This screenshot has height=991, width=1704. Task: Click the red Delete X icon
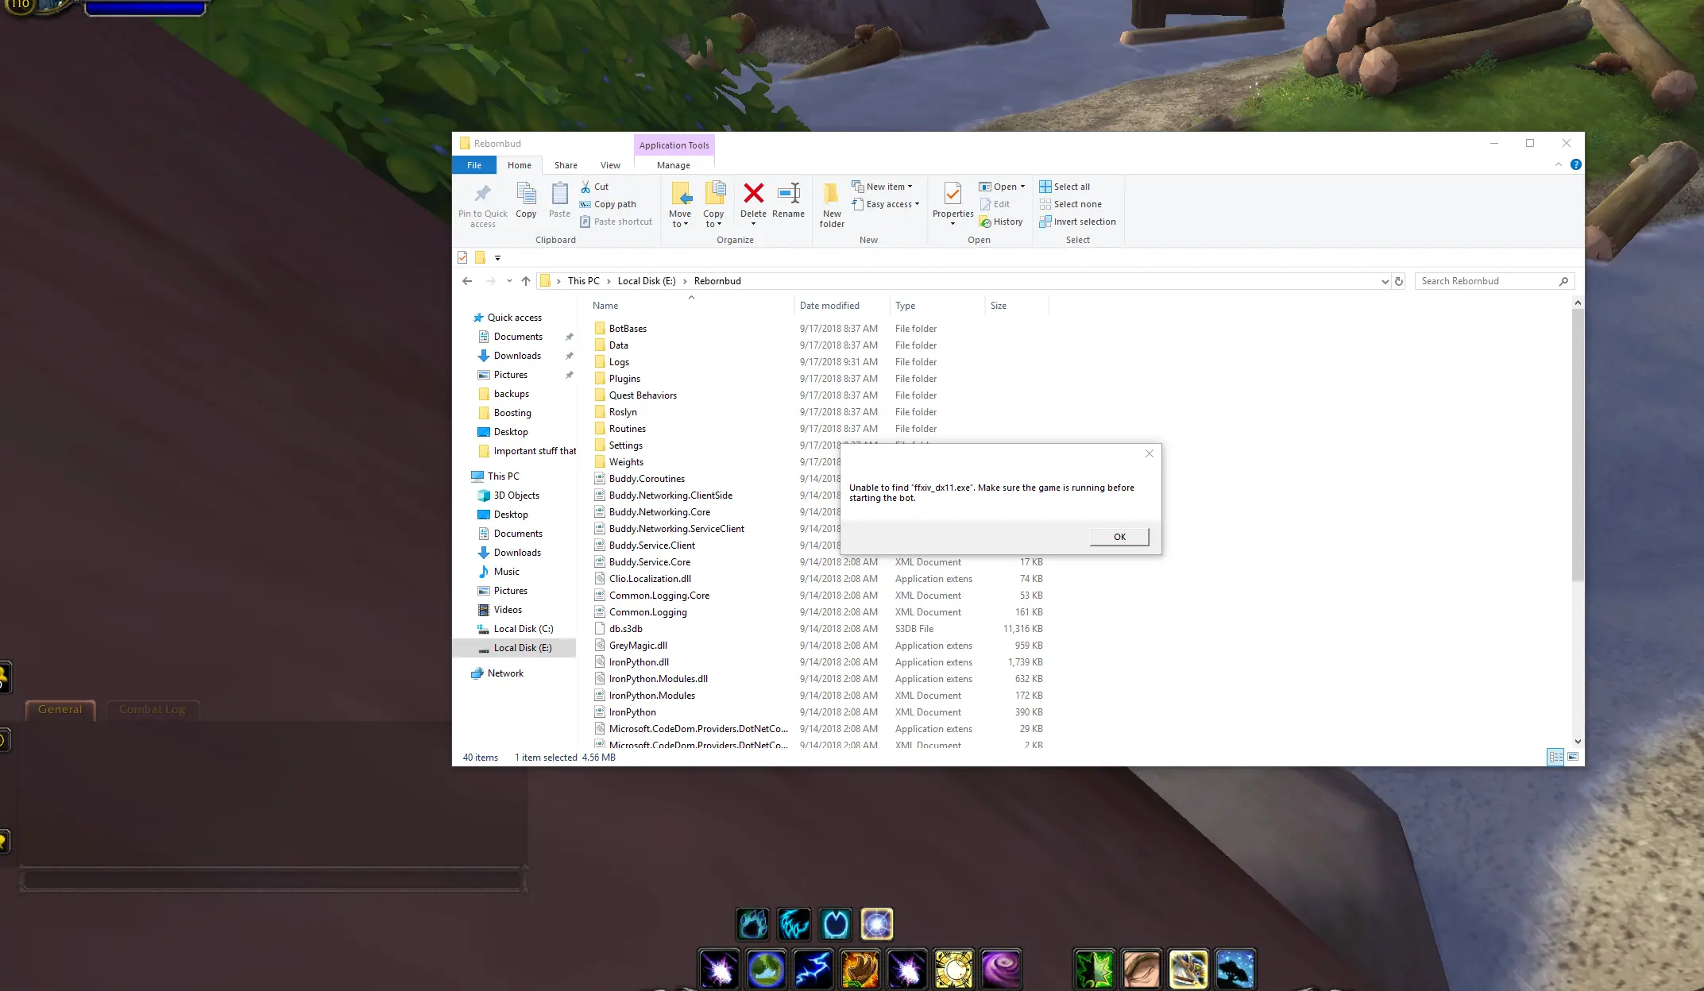point(753,193)
